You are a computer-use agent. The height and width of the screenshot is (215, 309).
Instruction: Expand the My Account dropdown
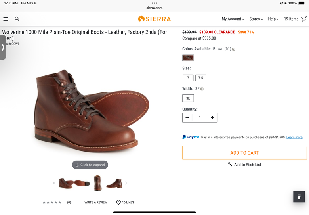(233, 19)
